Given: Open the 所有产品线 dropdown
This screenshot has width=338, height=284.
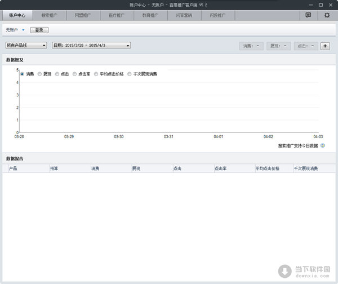Looking at the screenshot, I should [x=26, y=45].
